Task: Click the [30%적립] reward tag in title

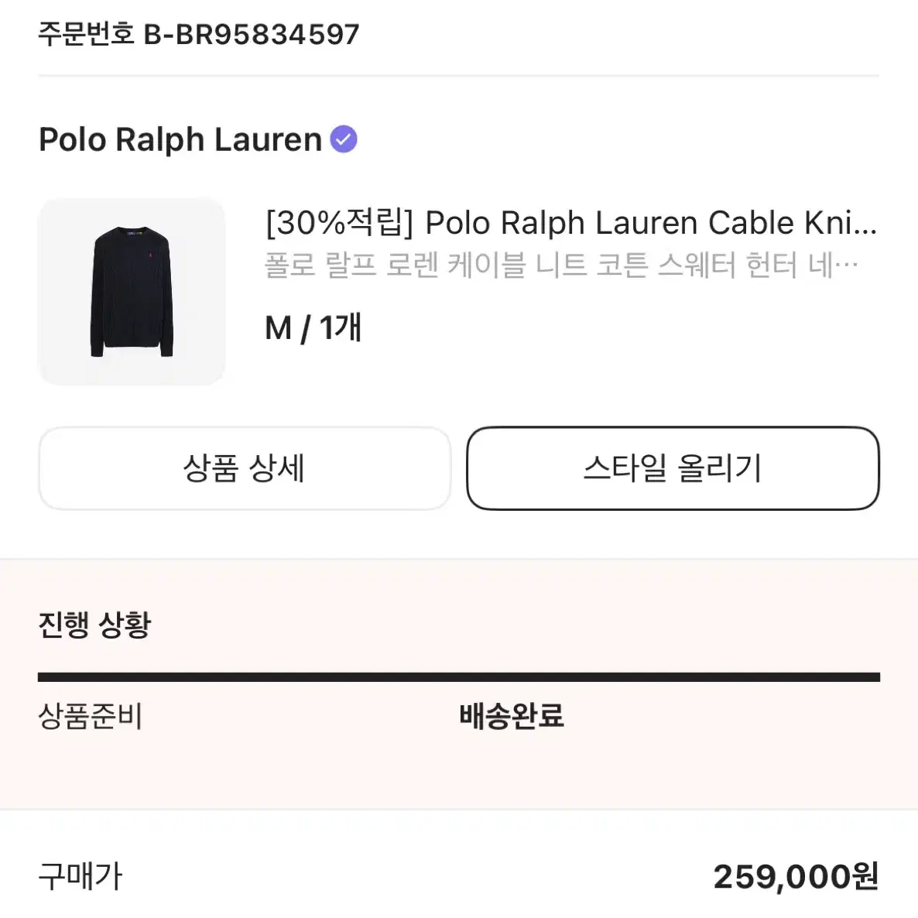Action: coord(339,223)
